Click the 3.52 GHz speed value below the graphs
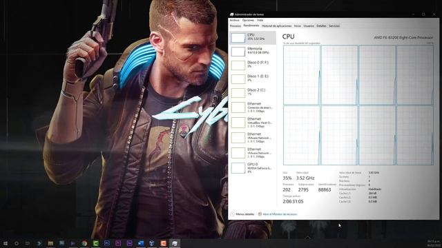442x248 pixels. (x=305, y=178)
